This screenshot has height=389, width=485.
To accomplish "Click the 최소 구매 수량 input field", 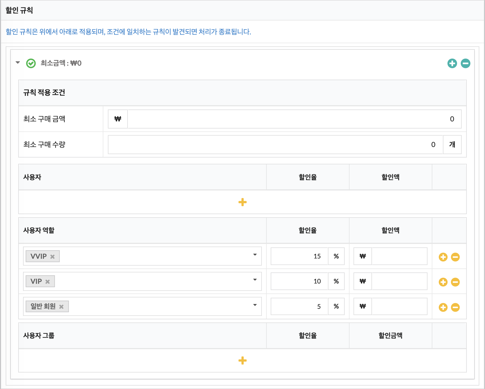I will pos(275,145).
